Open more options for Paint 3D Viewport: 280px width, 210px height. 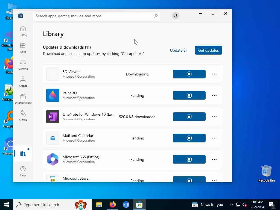(x=214, y=95)
